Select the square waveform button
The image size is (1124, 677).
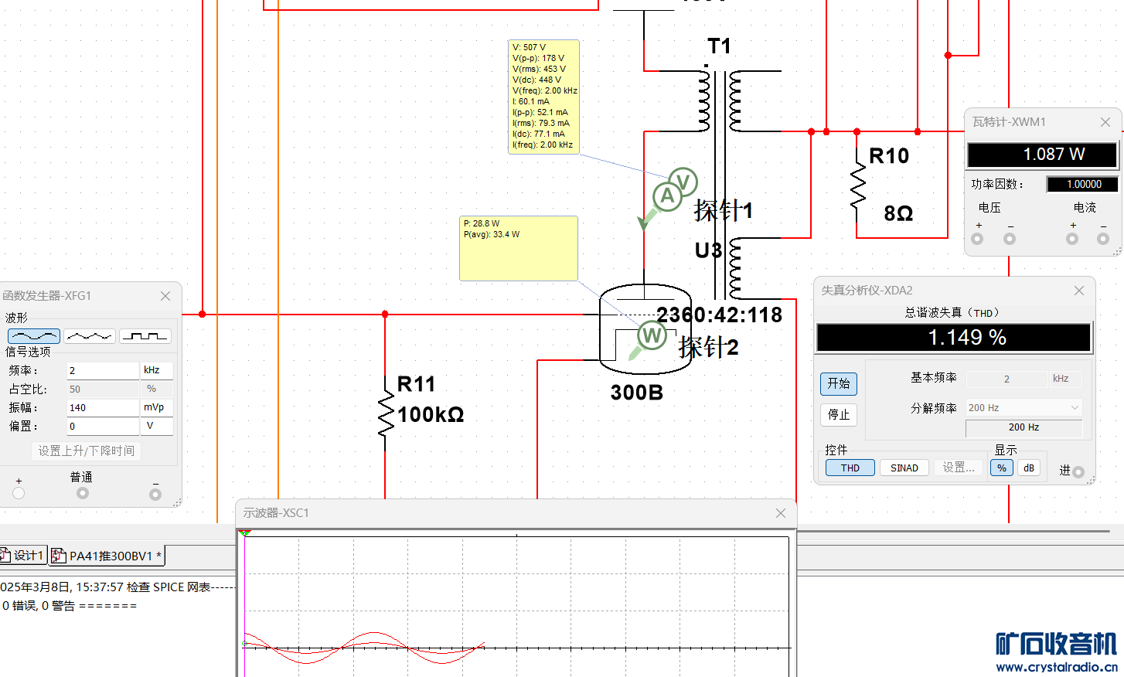[x=145, y=336]
